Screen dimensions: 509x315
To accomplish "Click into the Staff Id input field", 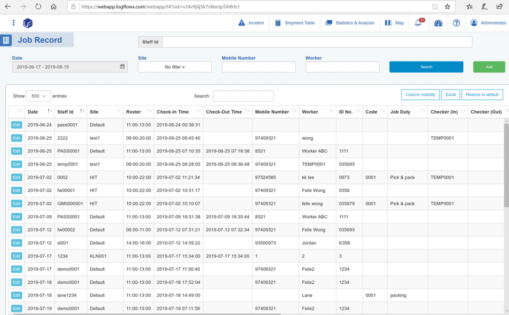I will [x=317, y=42].
